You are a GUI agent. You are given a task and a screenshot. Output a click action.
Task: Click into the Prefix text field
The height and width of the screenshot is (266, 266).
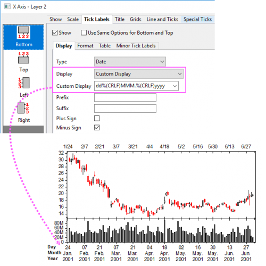pos(125,97)
